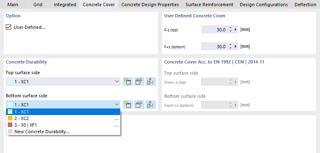Open ellipsis options for 3 - X0 | XF1
320x153 pixels.
(x=117, y=126)
